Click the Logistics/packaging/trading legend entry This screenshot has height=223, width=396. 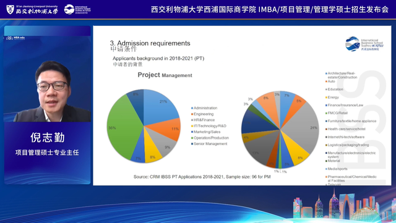pos(347,145)
